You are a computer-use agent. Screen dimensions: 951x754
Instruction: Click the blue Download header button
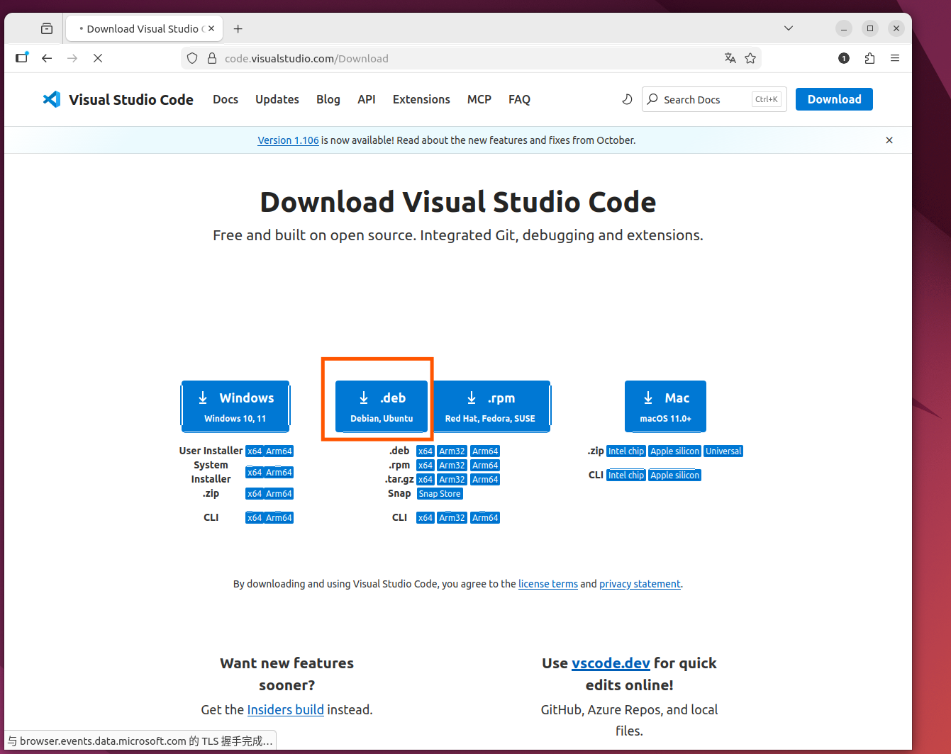tap(834, 99)
